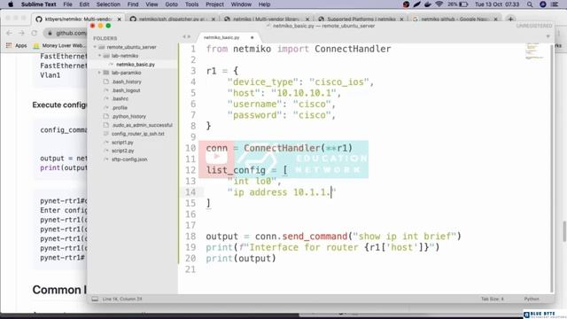Open .sudo_as_admin_successful in sidebar

click(142, 125)
